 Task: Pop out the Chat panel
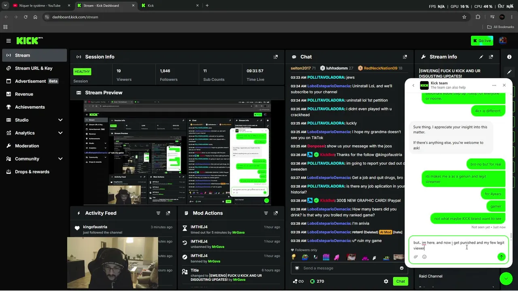click(x=405, y=57)
